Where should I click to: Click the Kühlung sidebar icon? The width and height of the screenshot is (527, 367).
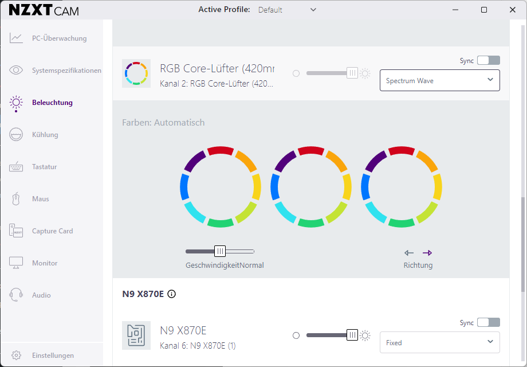click(16, 135)
